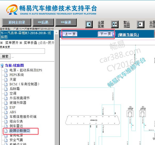Select the 全屏菜单 text label
Viewport: 155px width, 145px height.
[x=101, y=24]
